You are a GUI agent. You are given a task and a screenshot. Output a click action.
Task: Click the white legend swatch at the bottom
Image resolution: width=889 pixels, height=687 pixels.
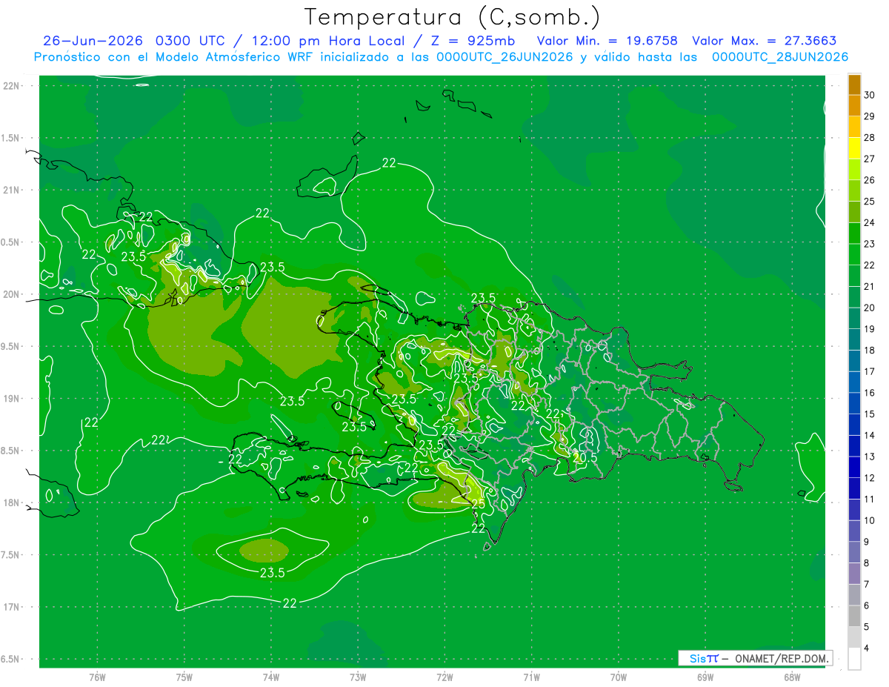click(855, 659)
